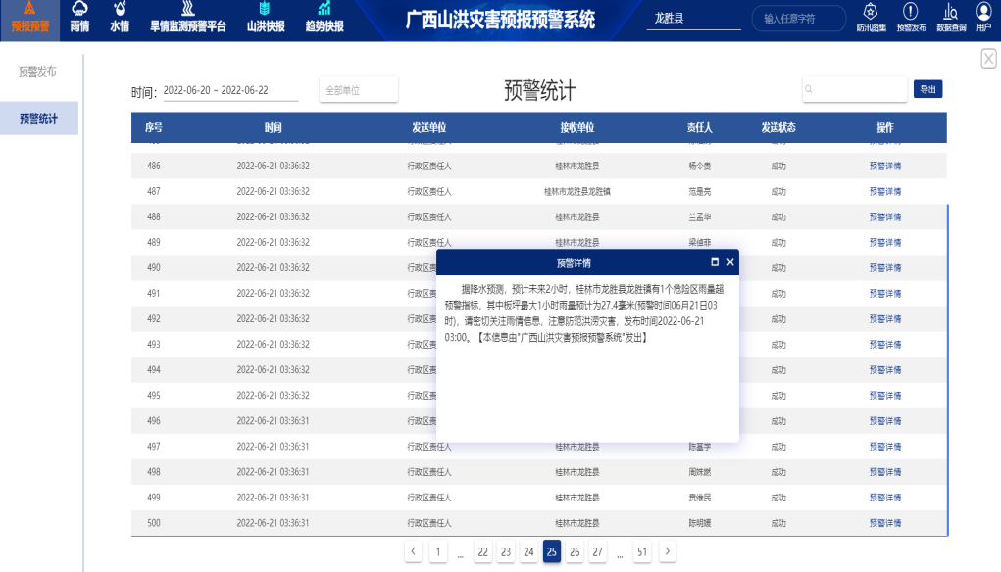
Task: Click the 导出 export button
Action: click(927, 88)
